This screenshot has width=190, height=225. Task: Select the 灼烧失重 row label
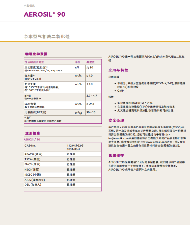[x=30, y=84]
